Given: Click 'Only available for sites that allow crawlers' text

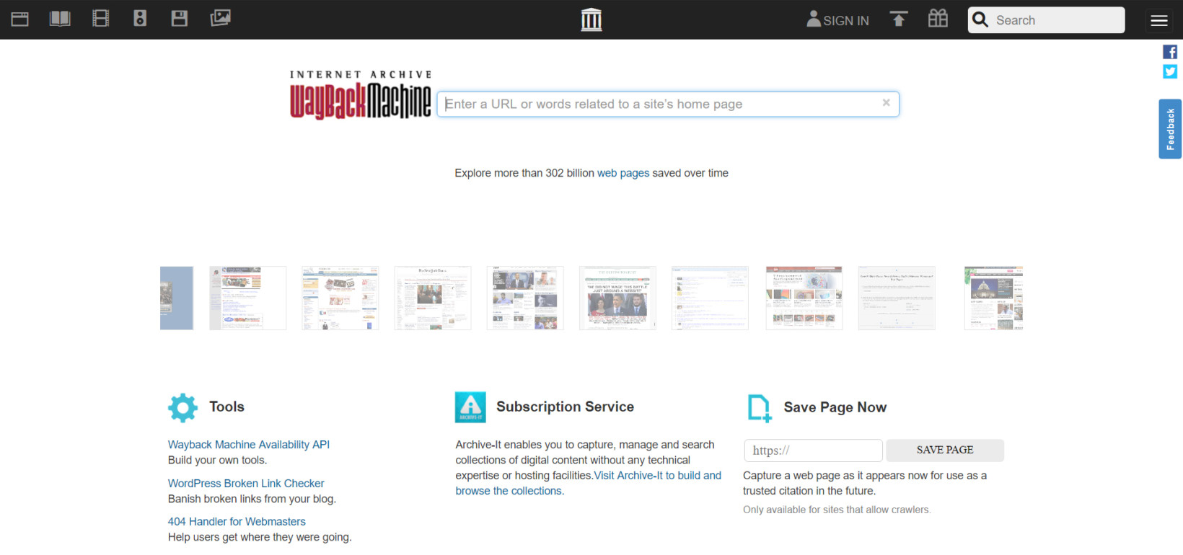Looking at the screenshot, I should click(x=837, y=510).
